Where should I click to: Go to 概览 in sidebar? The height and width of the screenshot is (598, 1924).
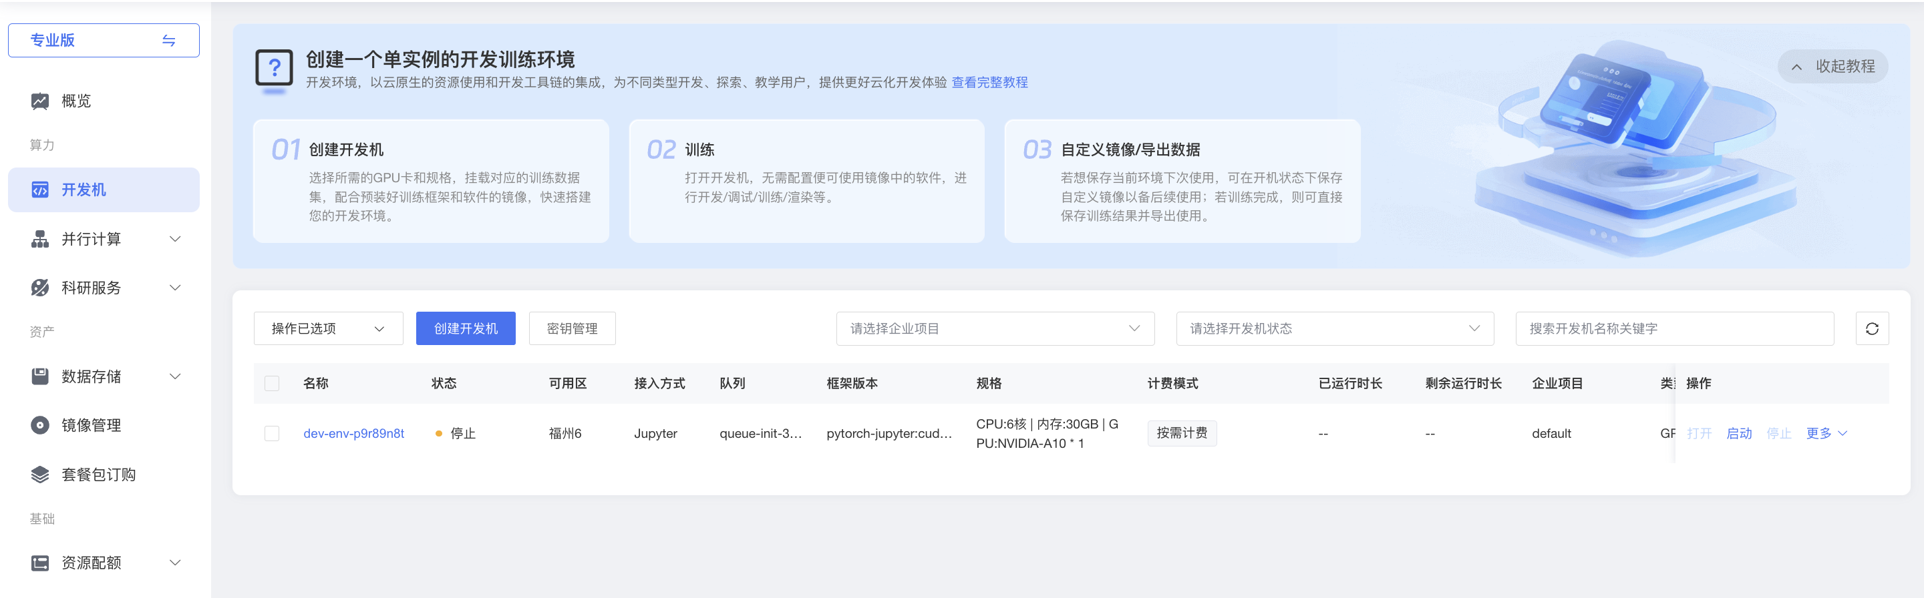click(x=104, y=101)
